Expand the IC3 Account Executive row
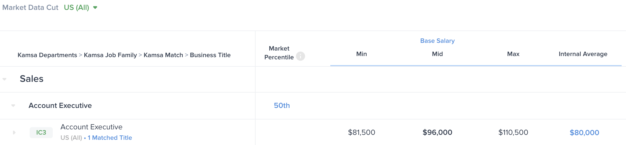This screenshot has height=145, width=626. pyautogui.click(x=14, y=133)
